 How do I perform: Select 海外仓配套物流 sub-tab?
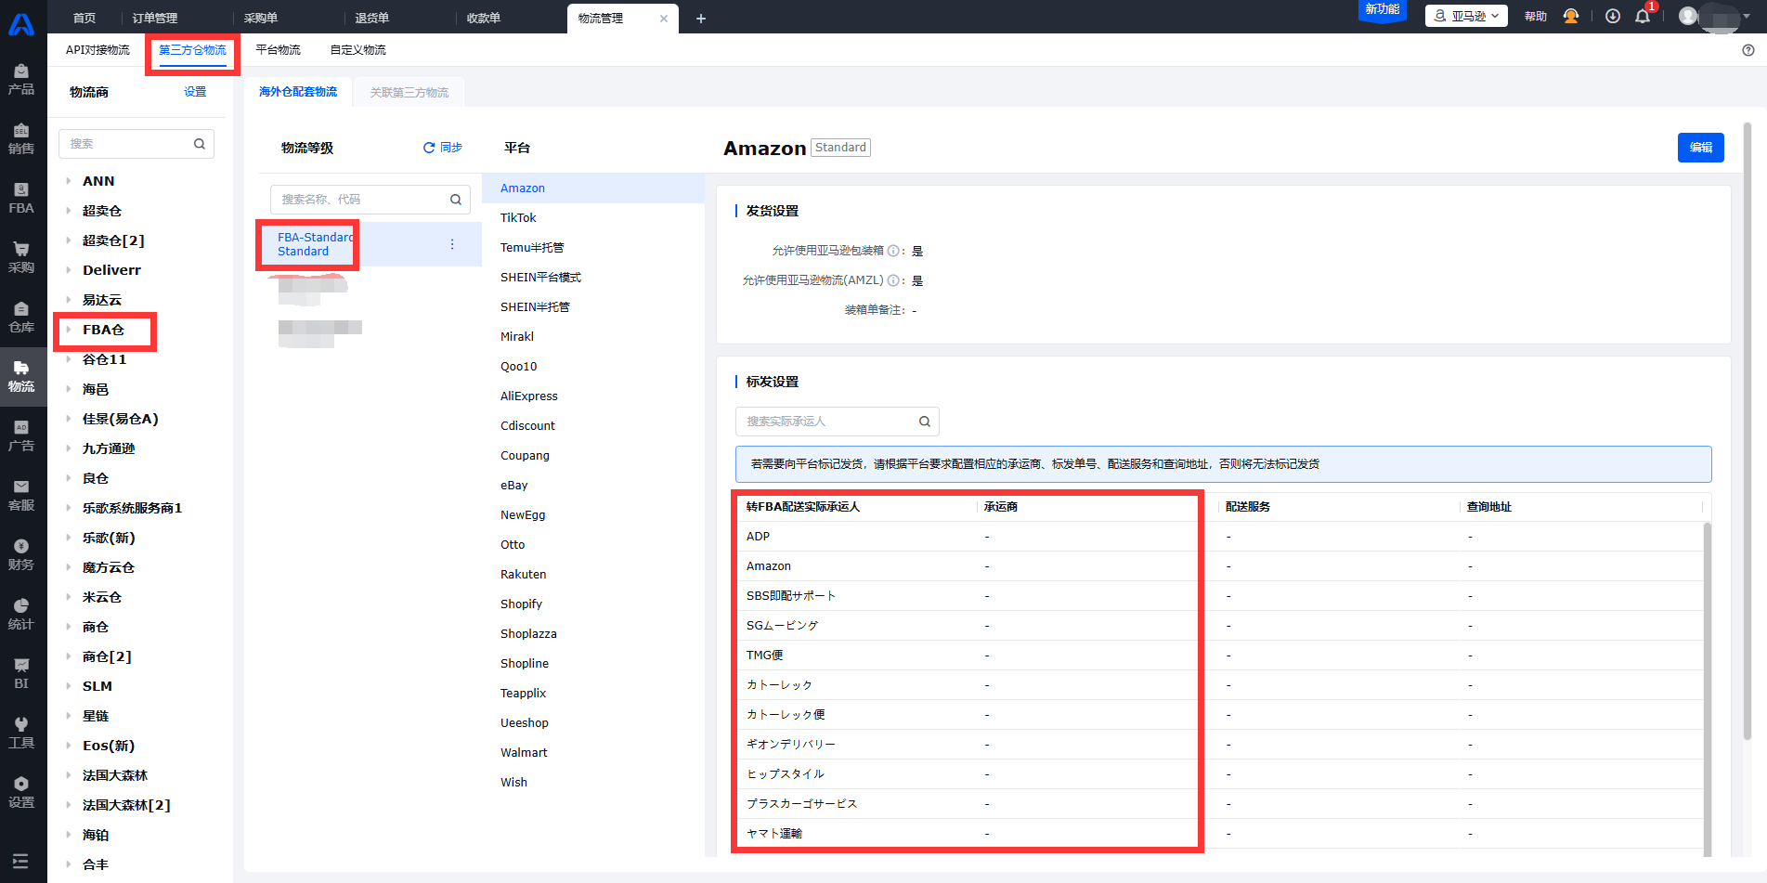[x=298, y=92]
